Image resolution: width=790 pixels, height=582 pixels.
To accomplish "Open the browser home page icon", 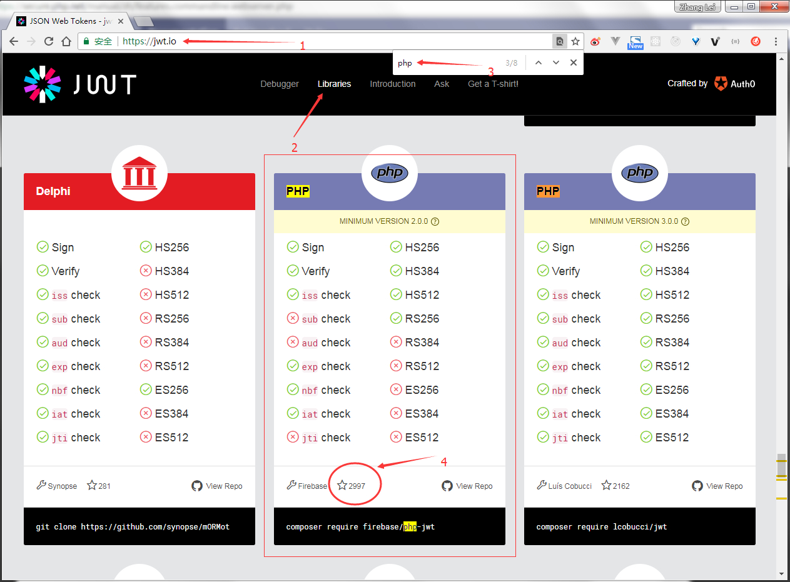I will (x=66, y=41).
